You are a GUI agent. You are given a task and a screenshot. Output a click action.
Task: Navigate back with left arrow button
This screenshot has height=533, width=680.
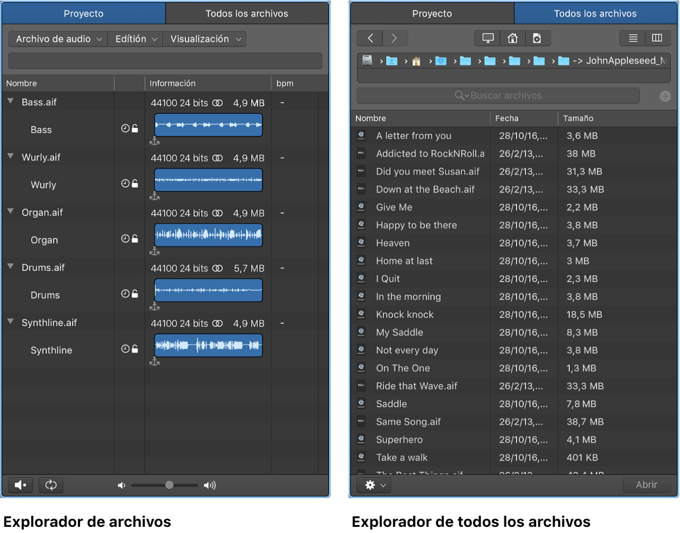pos(370,38)
